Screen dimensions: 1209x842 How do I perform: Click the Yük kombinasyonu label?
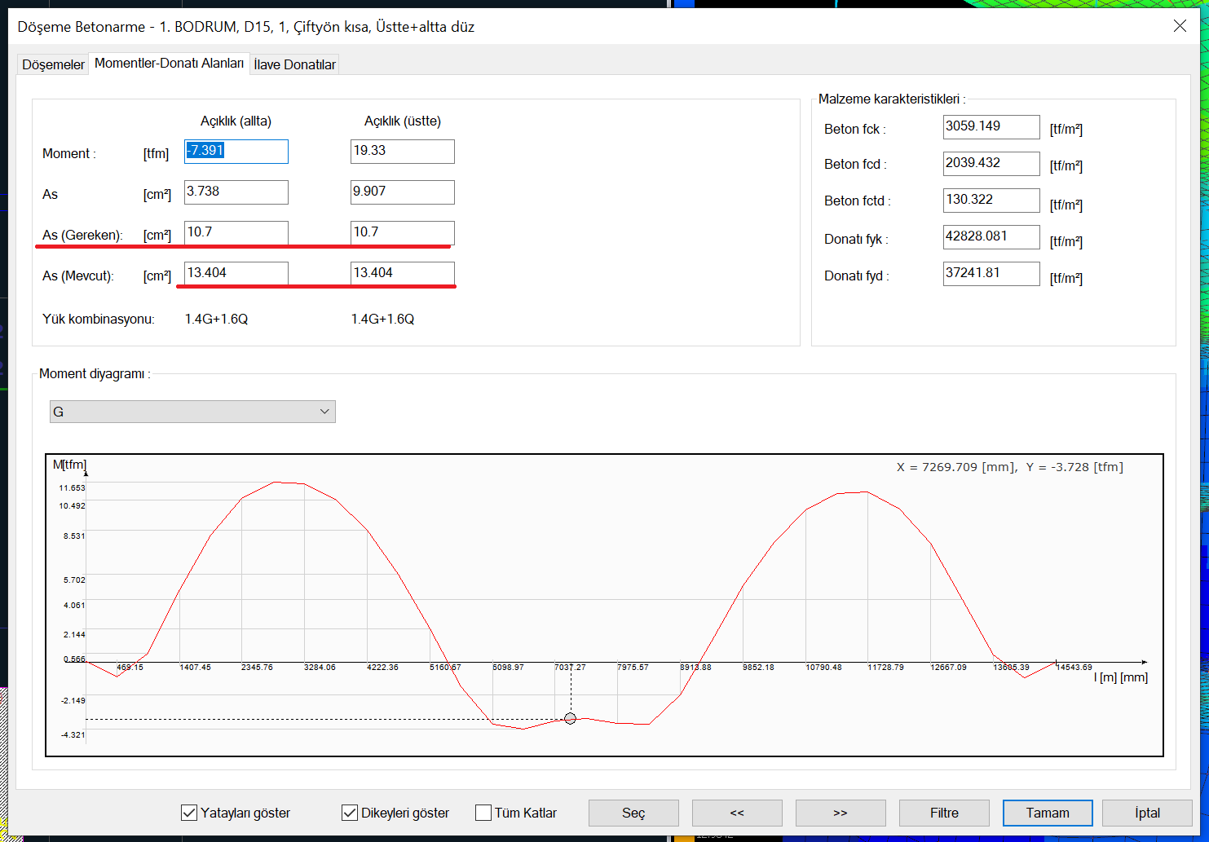tap(99, 319)
